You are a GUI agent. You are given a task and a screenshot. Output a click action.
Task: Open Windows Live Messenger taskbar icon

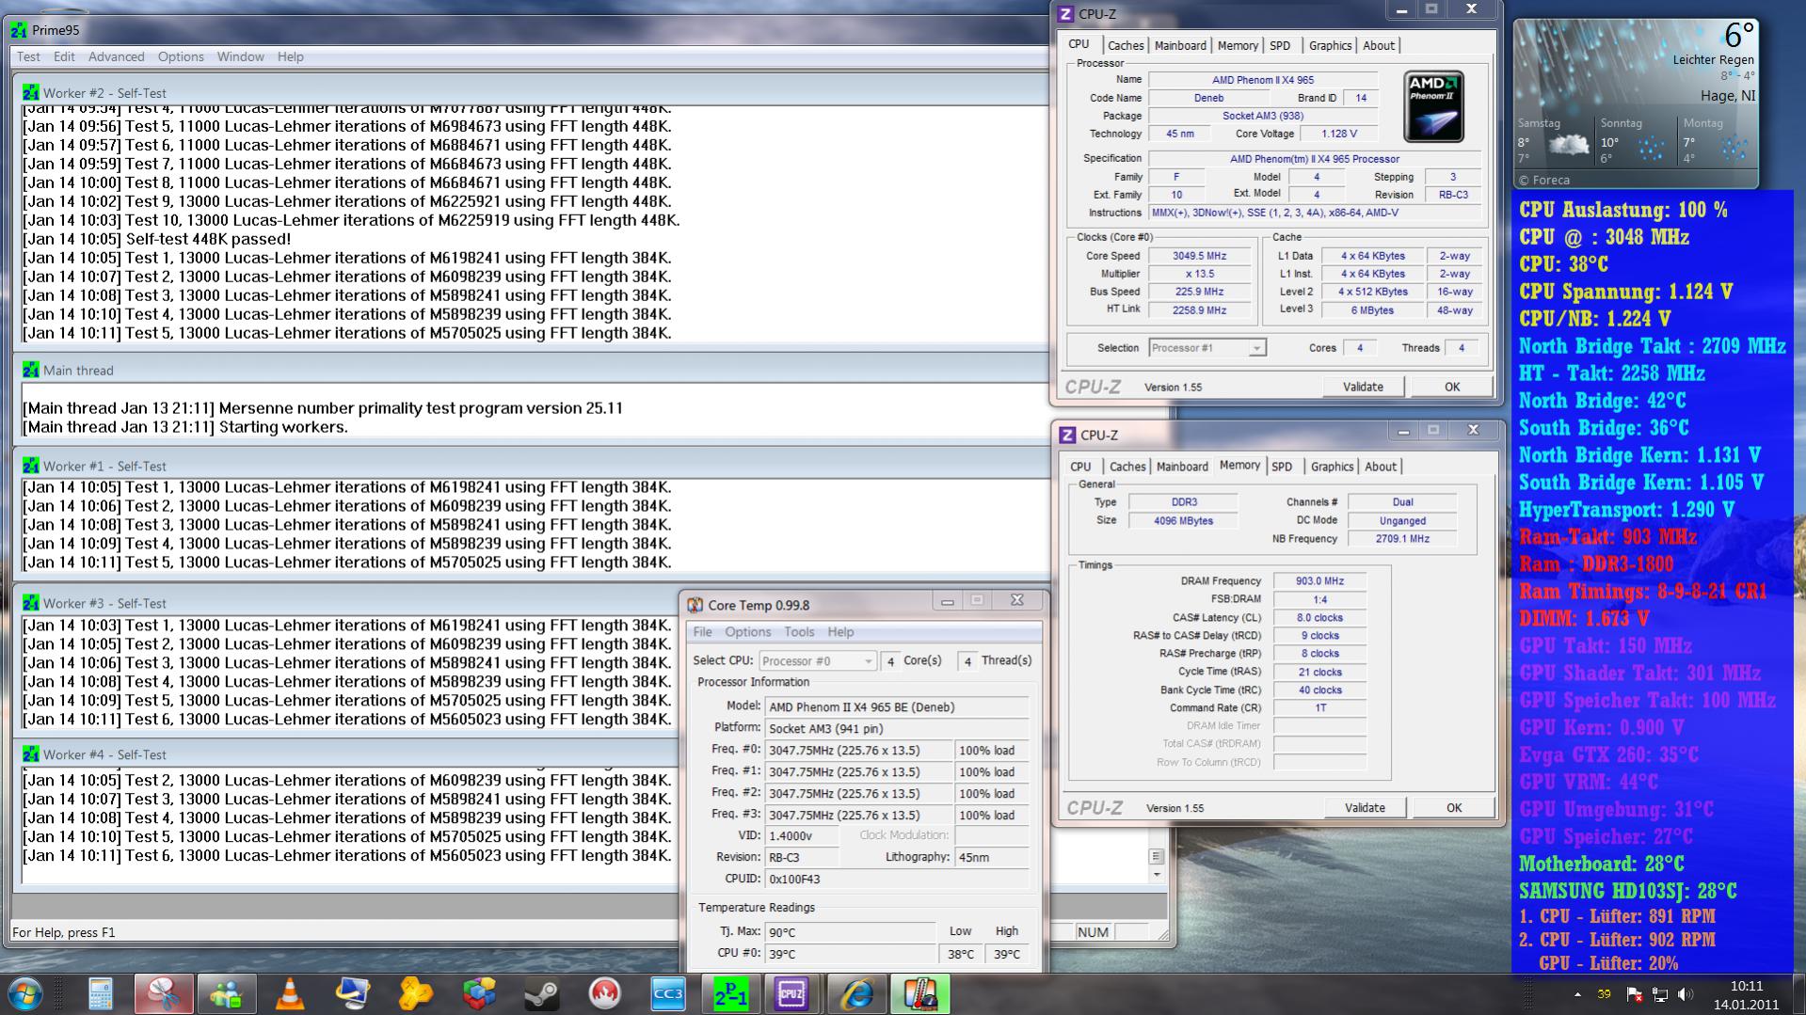pyautogui.click(x=227, y=993)
